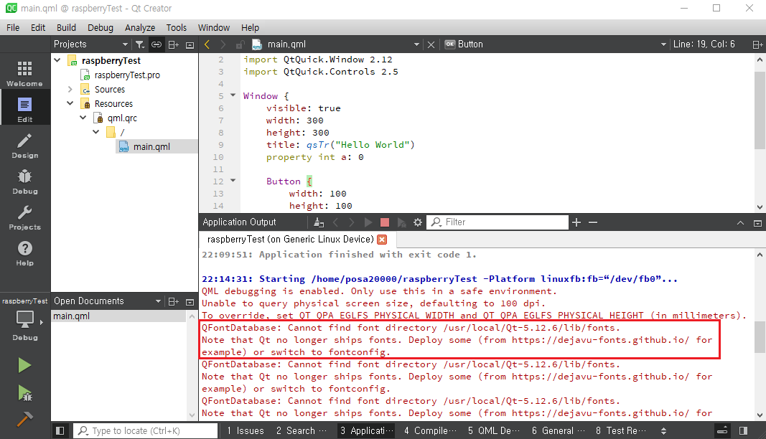Screen dimensions: 766x439
Task: Re-run the run configuration
Action: point(368,222)
